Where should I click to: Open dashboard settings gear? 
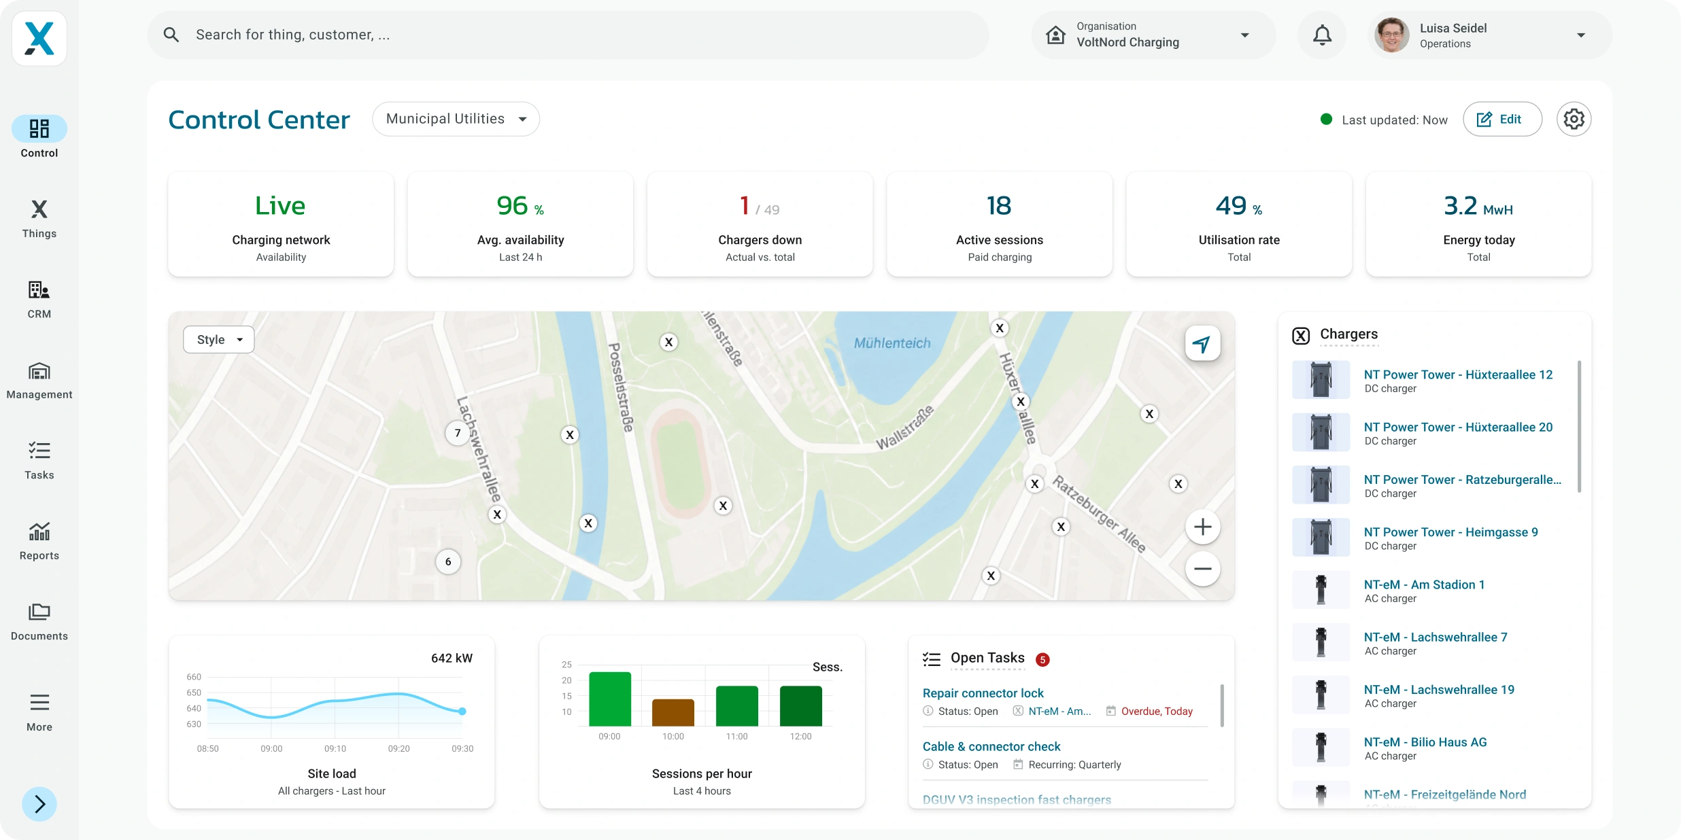(x=1574, y=119)
